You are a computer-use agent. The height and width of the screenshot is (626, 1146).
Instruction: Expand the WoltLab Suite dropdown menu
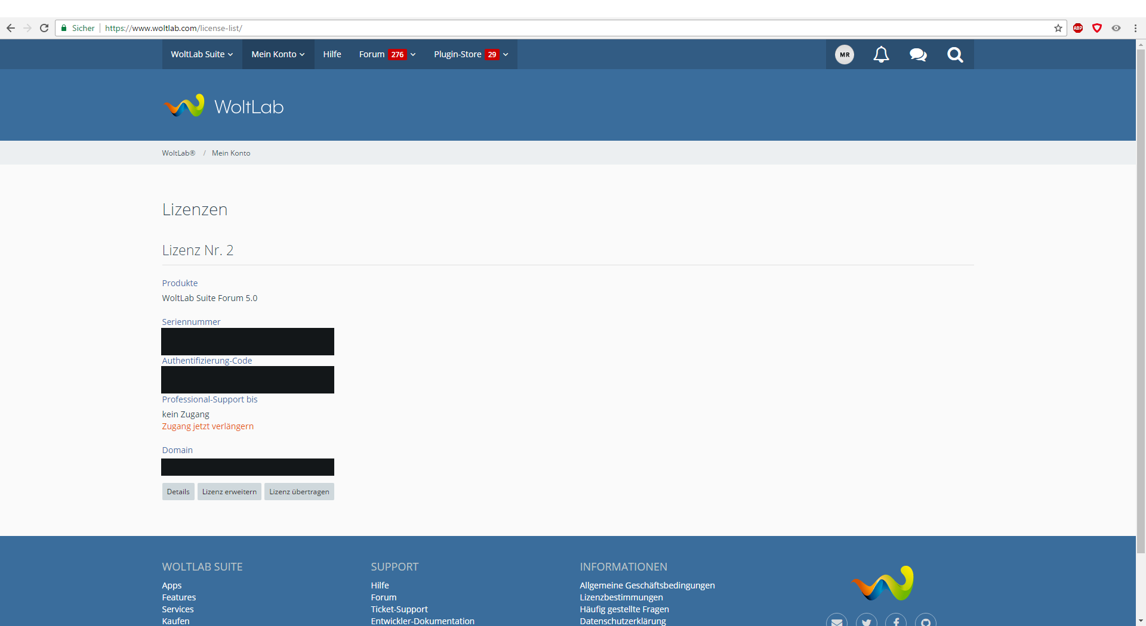(202, 54)
